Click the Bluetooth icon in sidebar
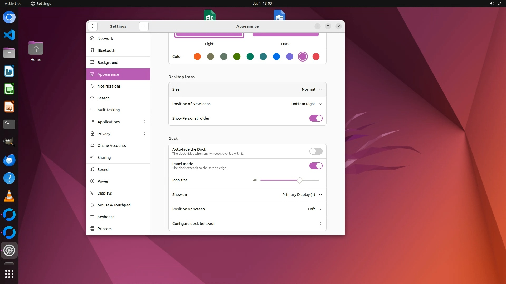 [92, 50]
